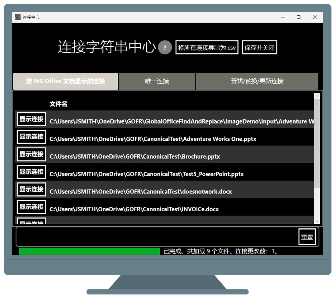Maximize the 连接中心 window
This screenshot has width=335, height=298.
point(299,17)
